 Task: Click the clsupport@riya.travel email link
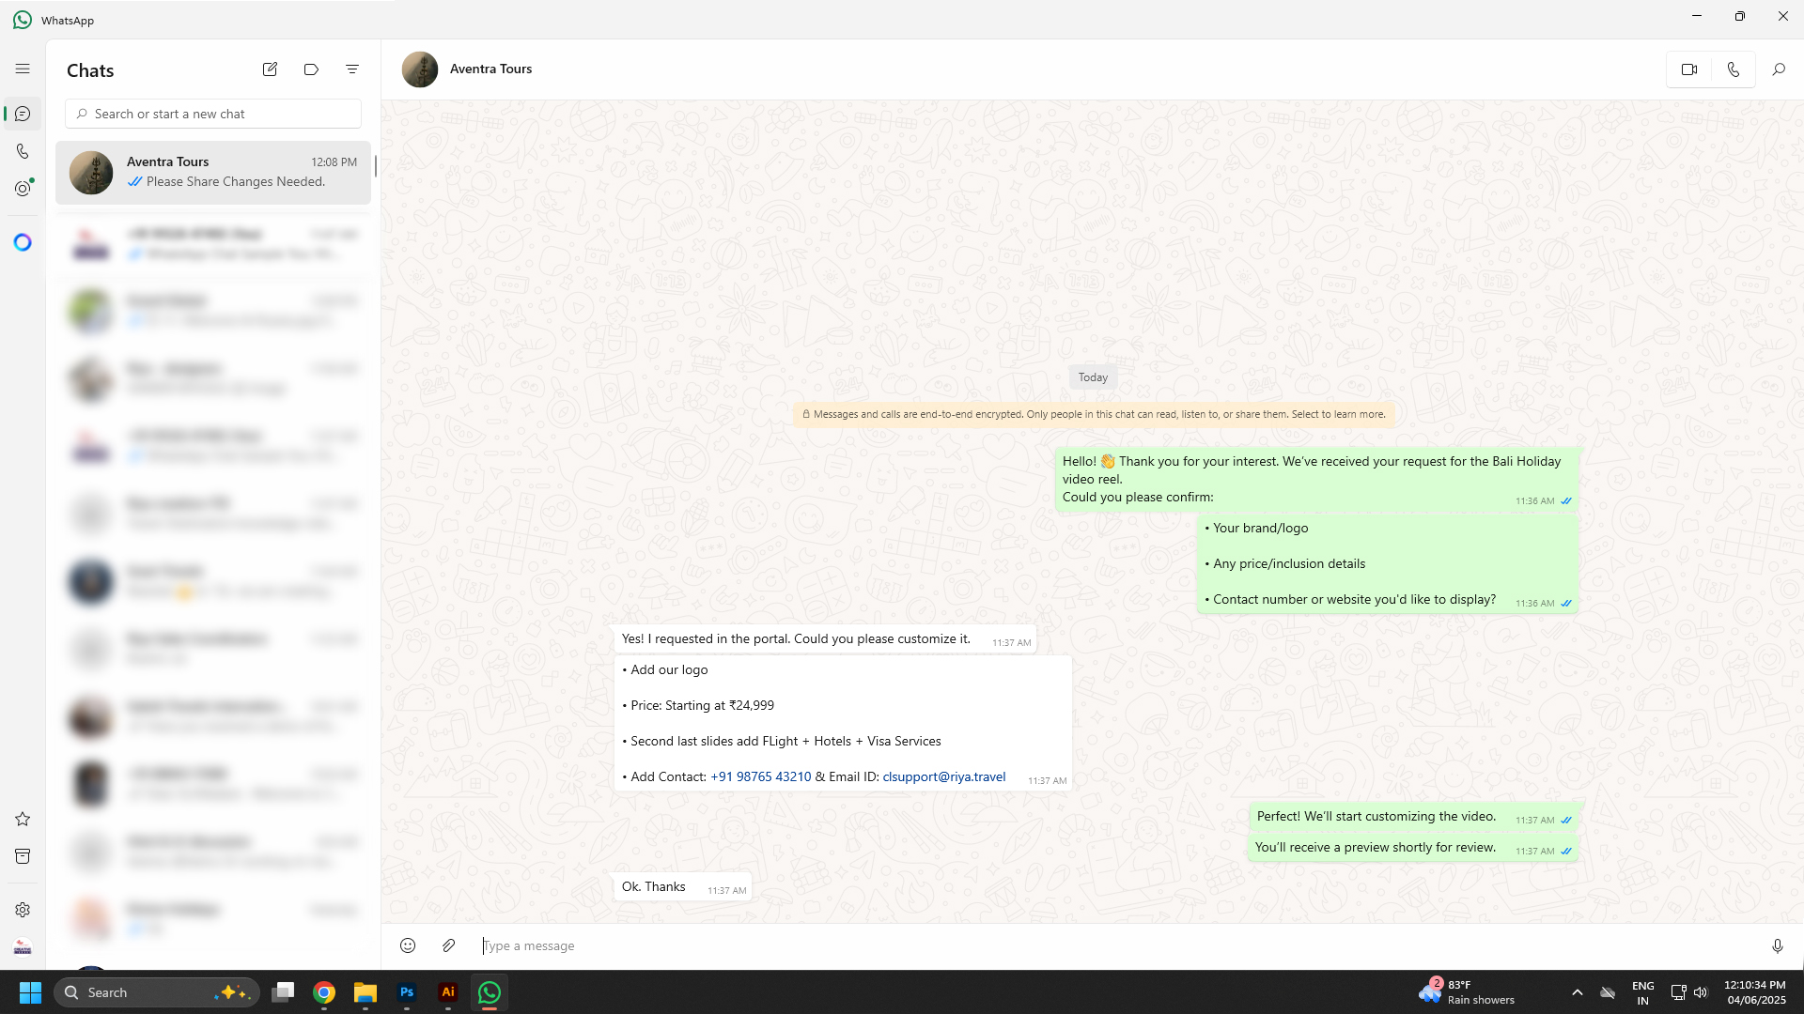coord(944,776)
